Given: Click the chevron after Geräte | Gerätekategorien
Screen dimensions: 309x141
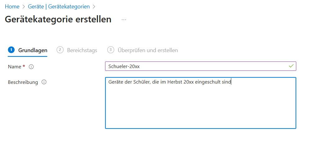Looking at the screenshot, I should coord(94,7).
